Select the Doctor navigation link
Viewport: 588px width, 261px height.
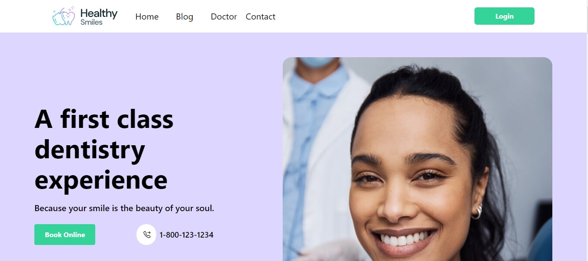point(224,16)
